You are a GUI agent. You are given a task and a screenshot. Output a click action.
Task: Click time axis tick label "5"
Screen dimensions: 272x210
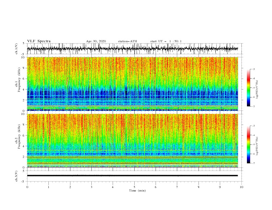(134, 187)
